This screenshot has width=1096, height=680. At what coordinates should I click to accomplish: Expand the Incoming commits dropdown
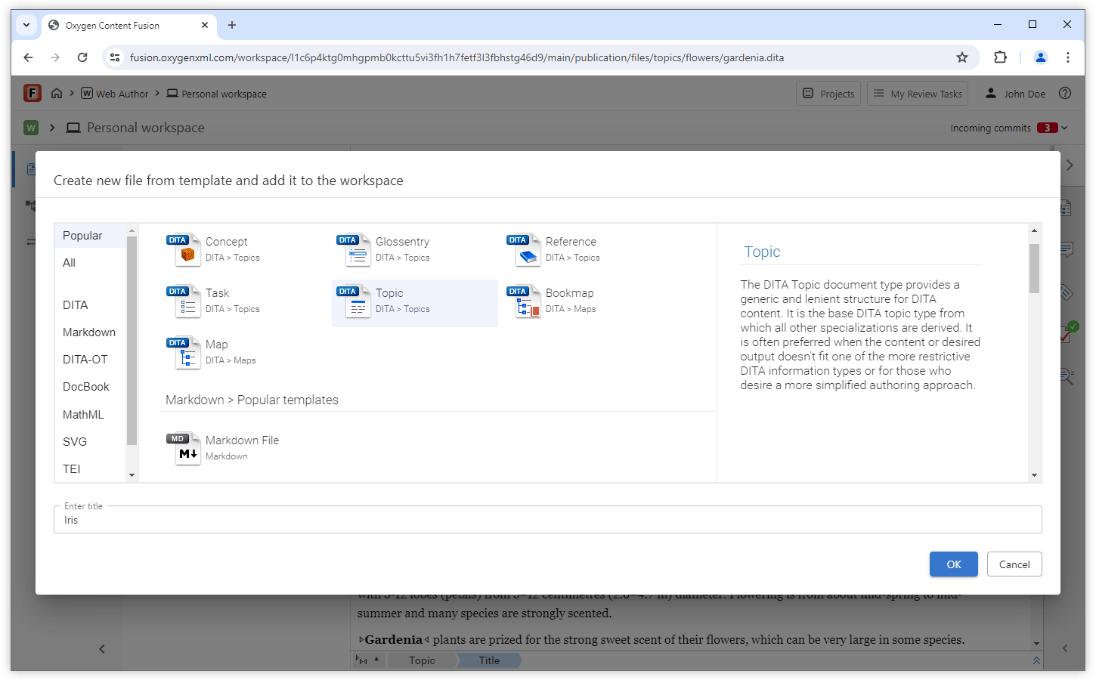pos(1064,128)
